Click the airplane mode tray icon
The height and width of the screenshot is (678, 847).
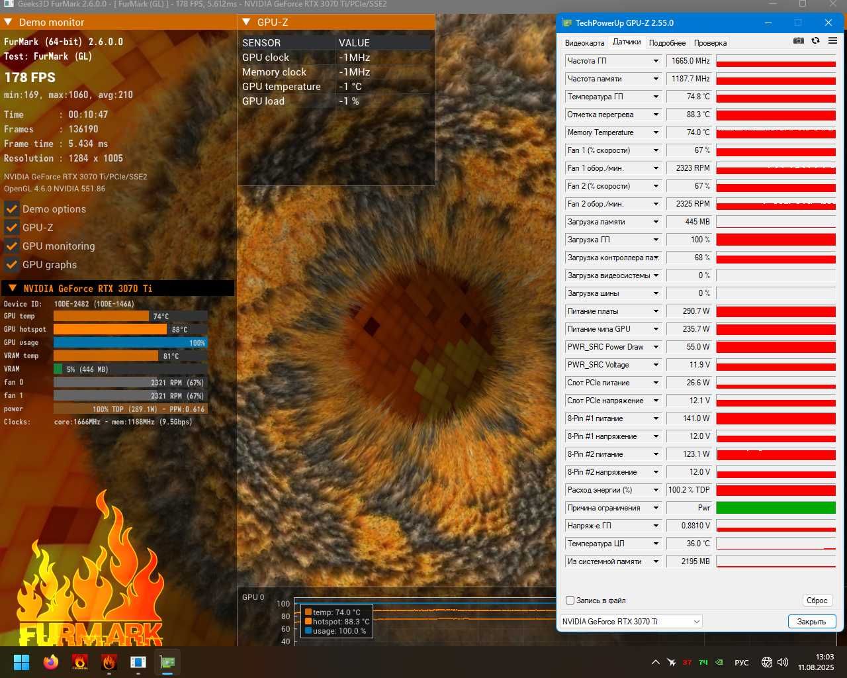[671, 662]
